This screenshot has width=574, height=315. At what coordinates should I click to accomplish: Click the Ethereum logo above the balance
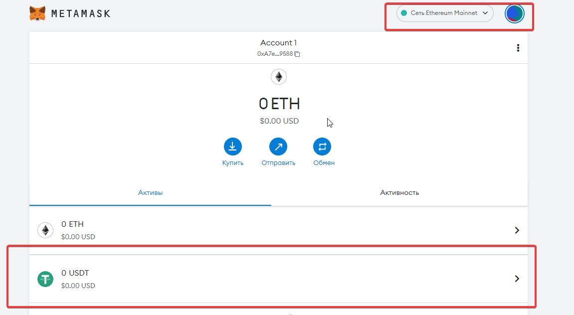[x=278, y=77]
